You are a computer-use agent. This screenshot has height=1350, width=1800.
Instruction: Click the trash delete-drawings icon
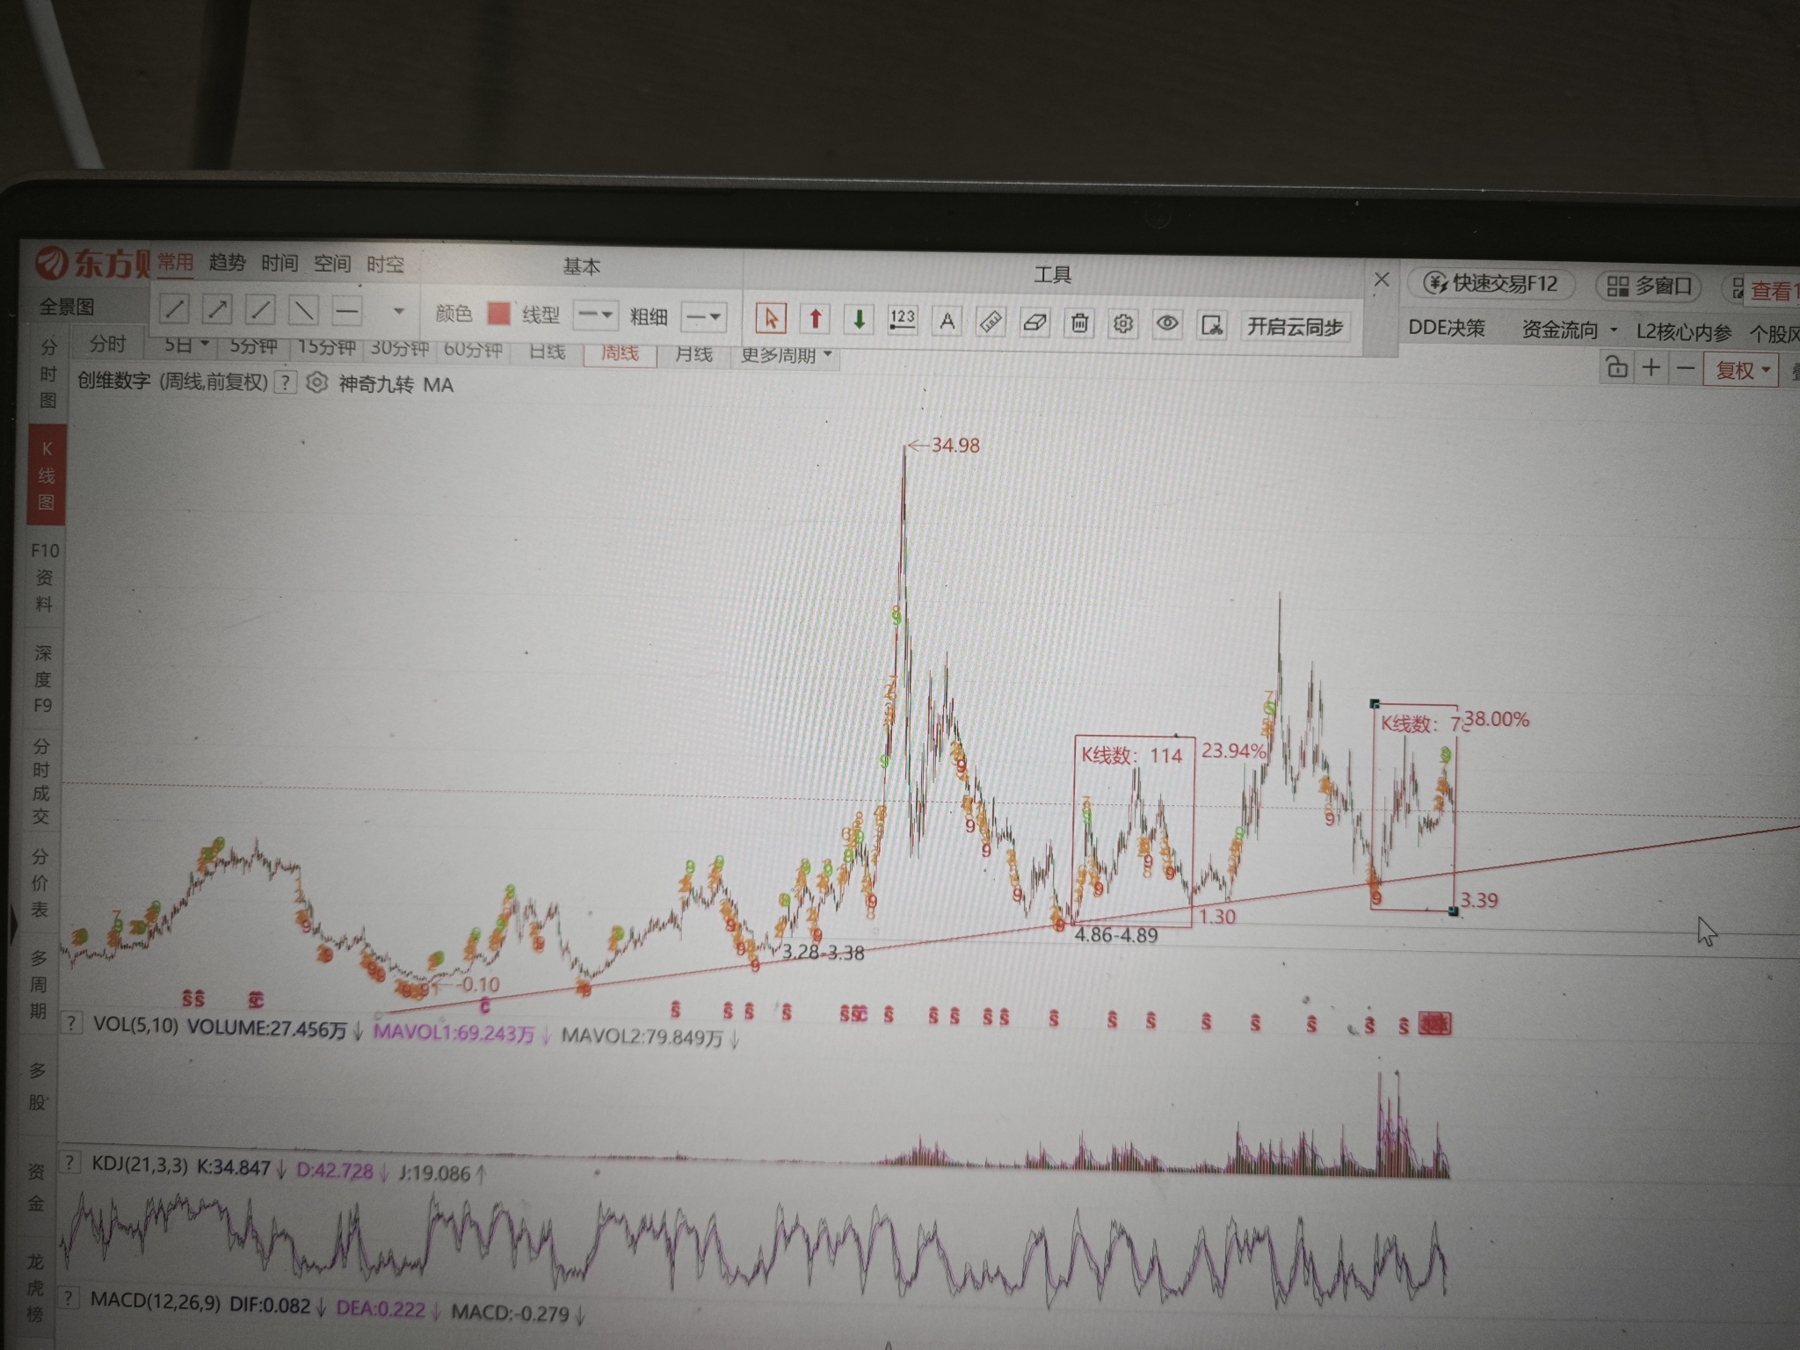click(x=1079, y=323)
